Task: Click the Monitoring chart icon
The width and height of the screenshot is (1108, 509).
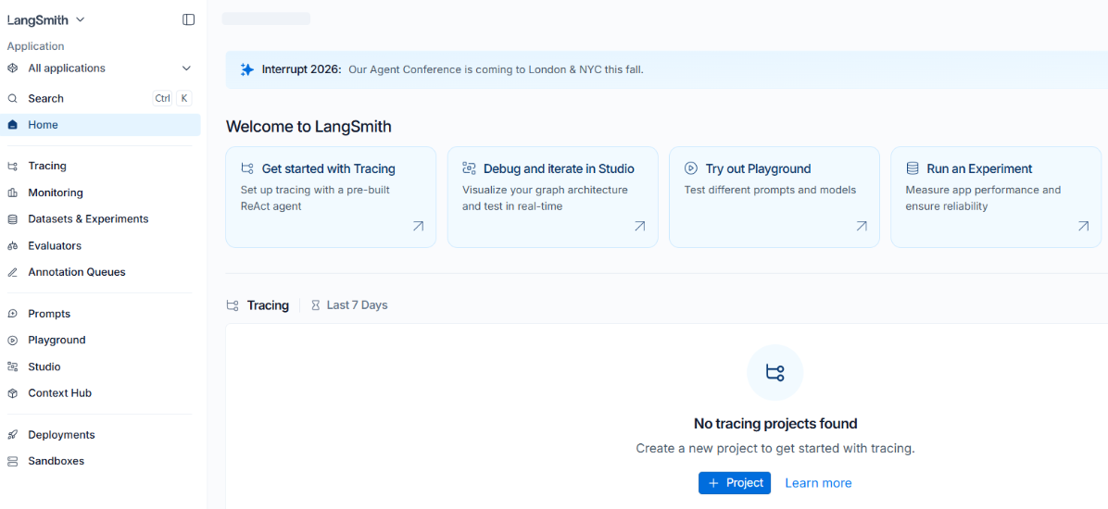Action: [13, 192]
